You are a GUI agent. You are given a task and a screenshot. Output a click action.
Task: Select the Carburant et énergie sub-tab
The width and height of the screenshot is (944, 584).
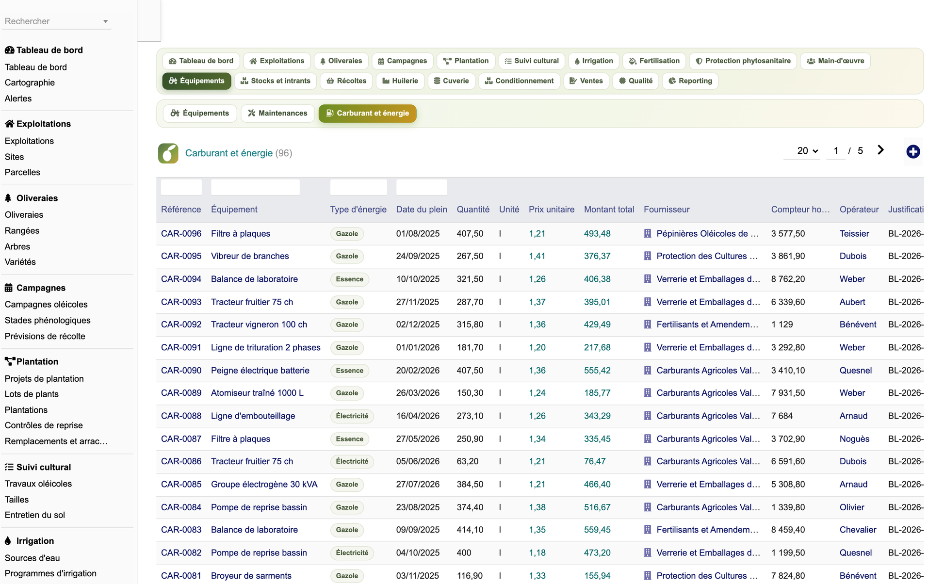click(x=368, y=113)
